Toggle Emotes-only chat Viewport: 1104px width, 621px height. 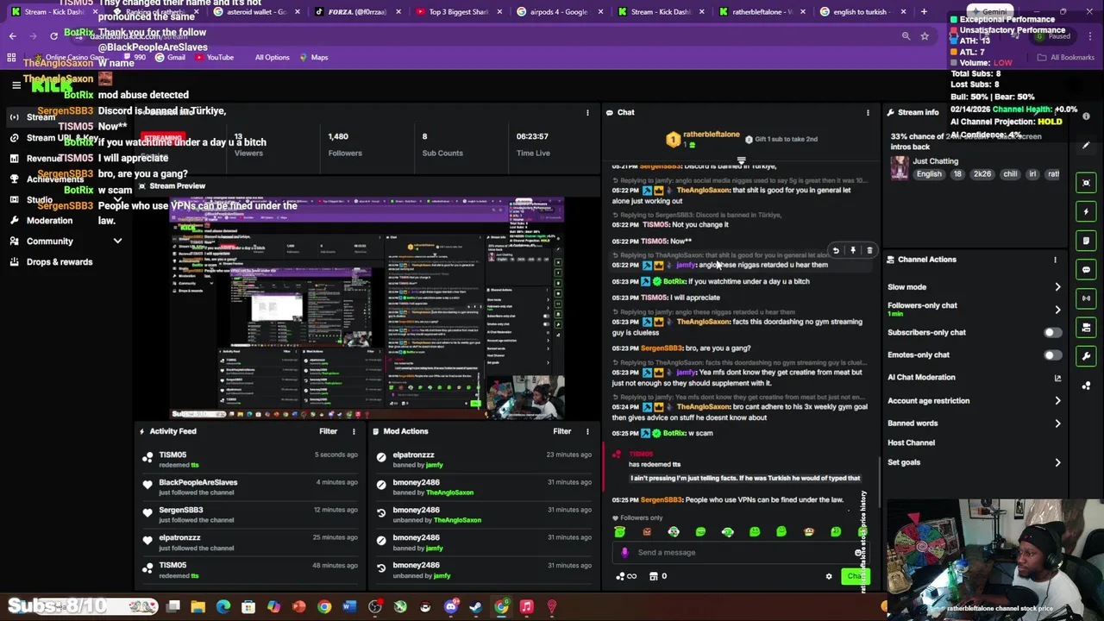1052,354
